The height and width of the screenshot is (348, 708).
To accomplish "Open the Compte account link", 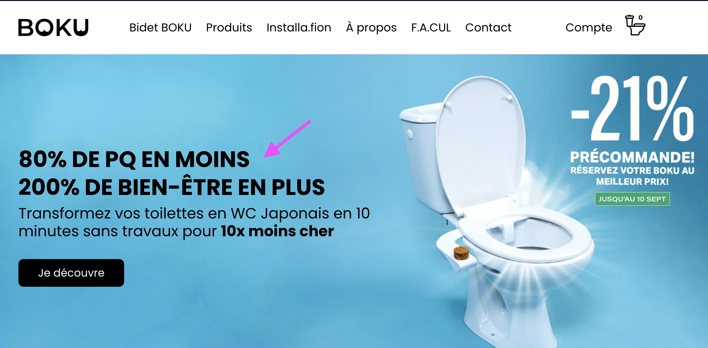I will point(589,28).
